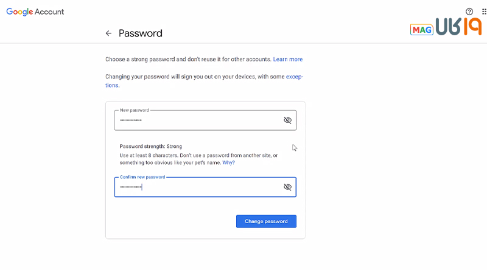Click the MAG badge logo
The height and width of the screenshot is (270, 487).
point(422,29)
